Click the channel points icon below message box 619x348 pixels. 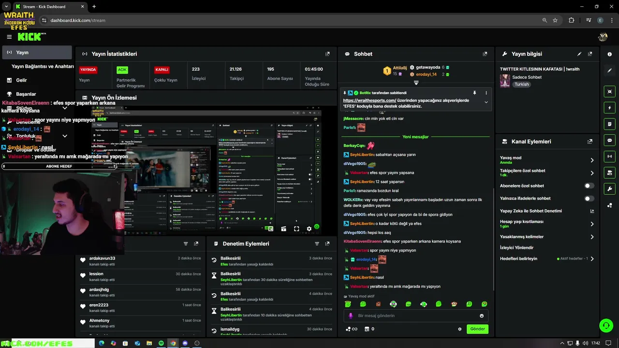348,329
